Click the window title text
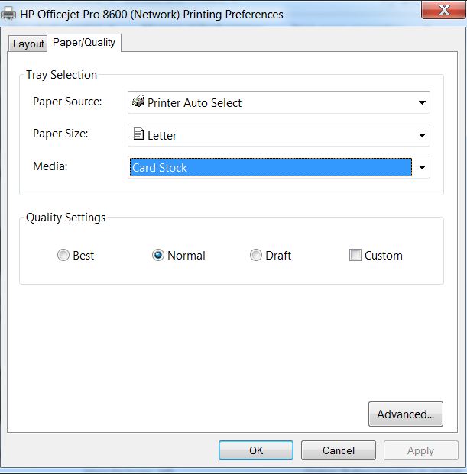 point(151,15)
